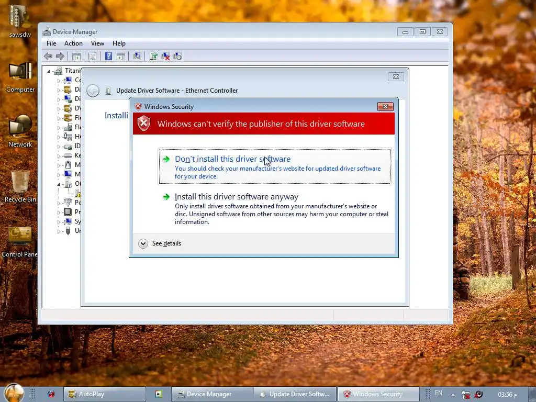
Task: Toggle the Show/Hide Console Tree toolbar icon
Action: 76,57
